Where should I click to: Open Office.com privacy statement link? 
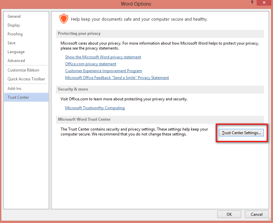point(91,64)
